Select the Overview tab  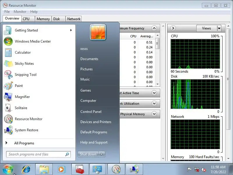point(12,18)
